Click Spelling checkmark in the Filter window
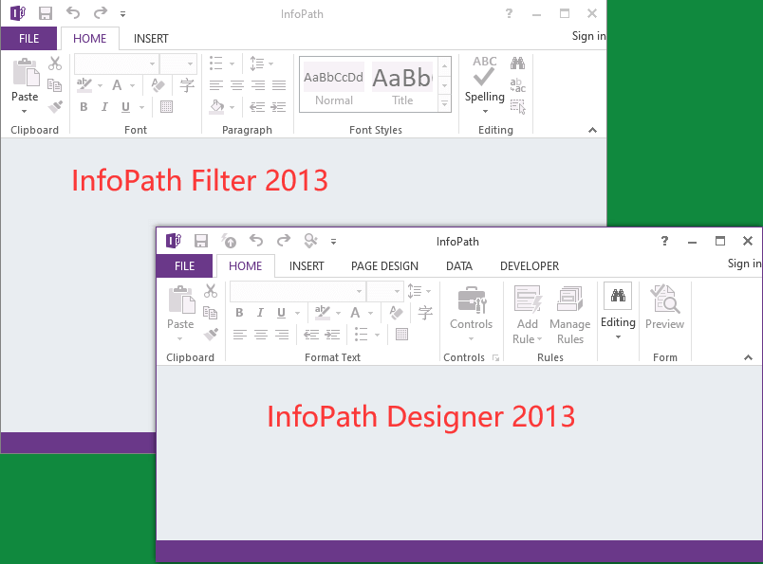 pyautogui.click(x=484, y=77)
